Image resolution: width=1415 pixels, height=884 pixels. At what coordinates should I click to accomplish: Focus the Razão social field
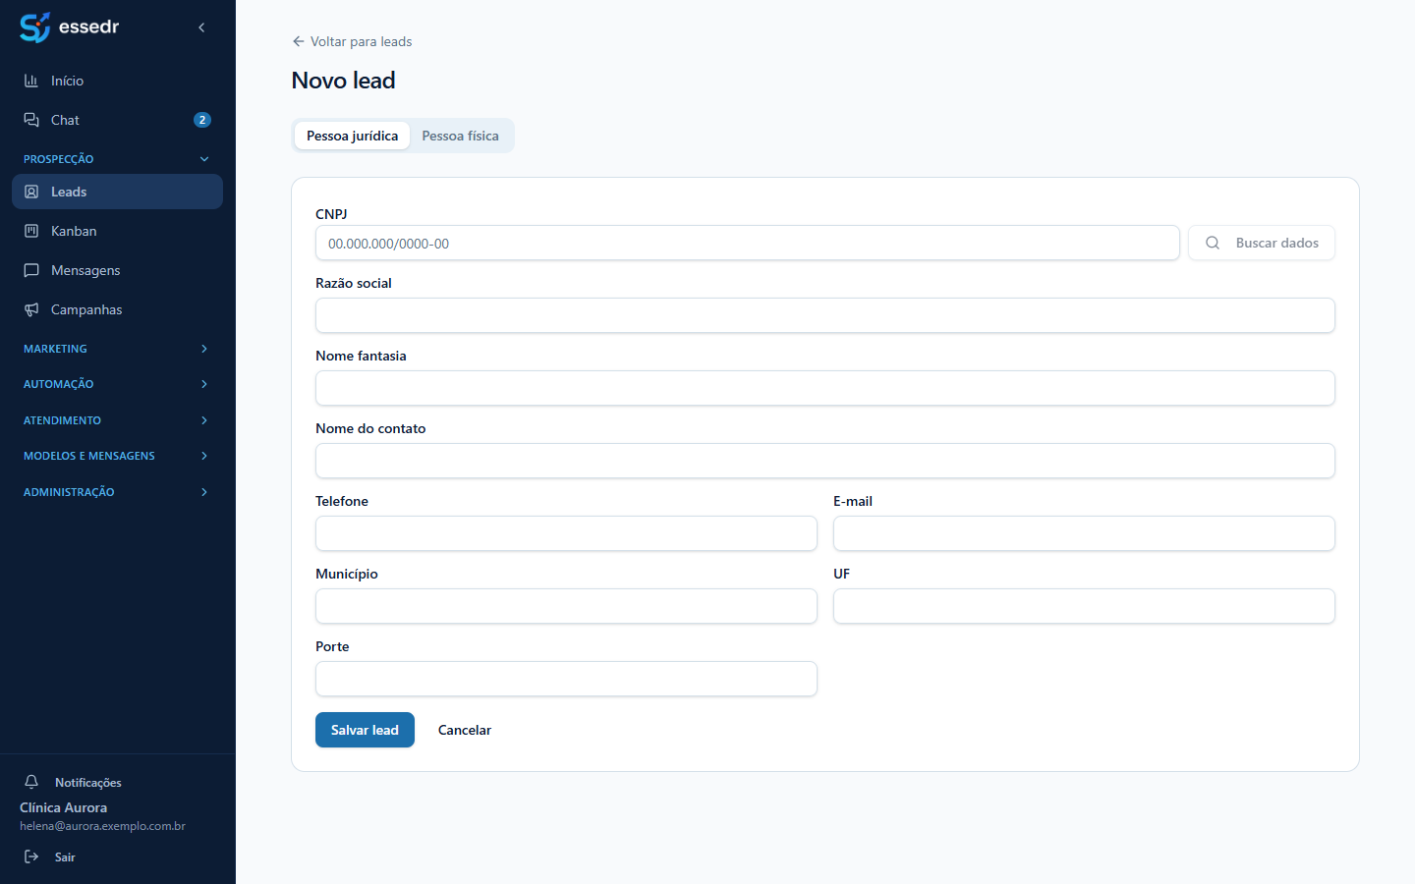coord(825,315)
